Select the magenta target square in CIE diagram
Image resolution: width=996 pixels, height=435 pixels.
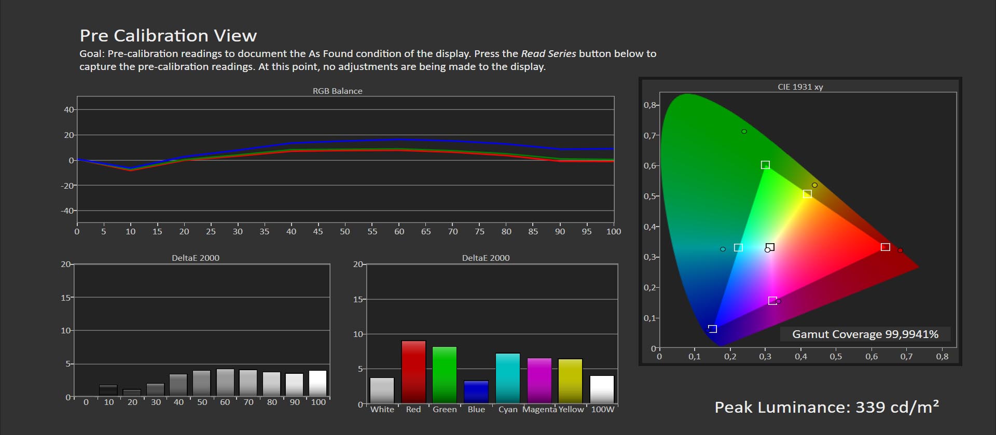[x=772, y=301]
